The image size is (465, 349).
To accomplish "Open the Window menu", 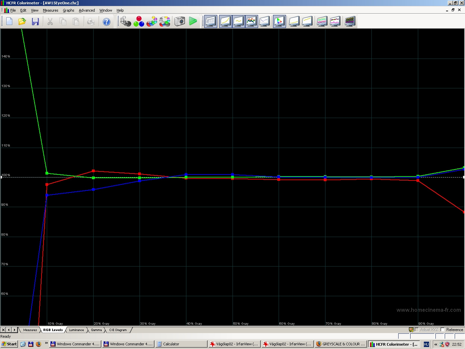I will (x=106, y=10).
